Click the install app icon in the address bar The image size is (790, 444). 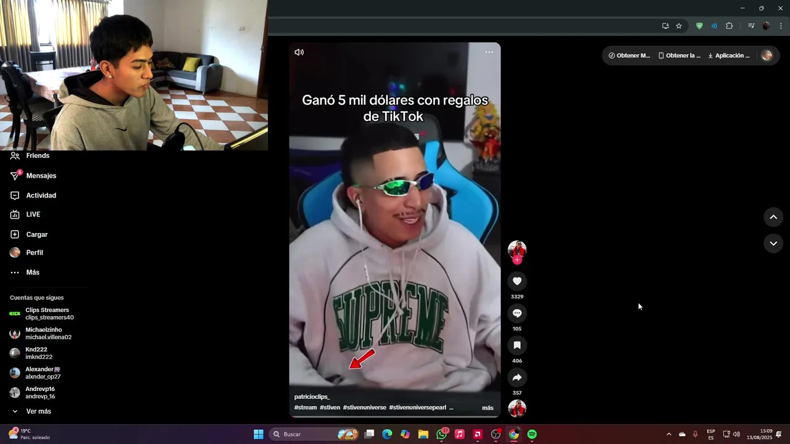(x=665, y=26)
